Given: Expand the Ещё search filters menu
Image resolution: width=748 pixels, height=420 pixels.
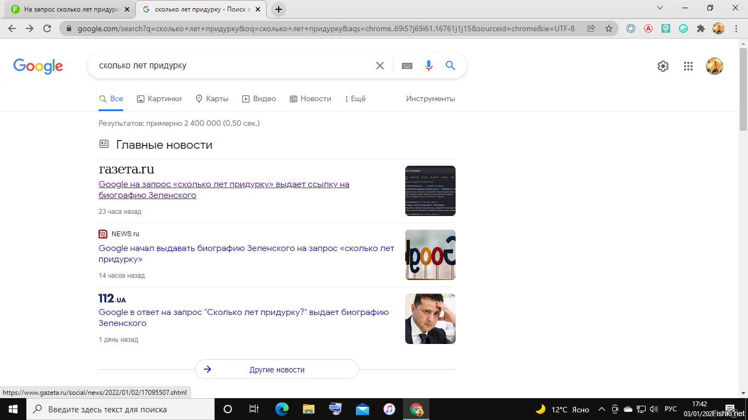Looking at the screenshot, I should tap(355, 99).
